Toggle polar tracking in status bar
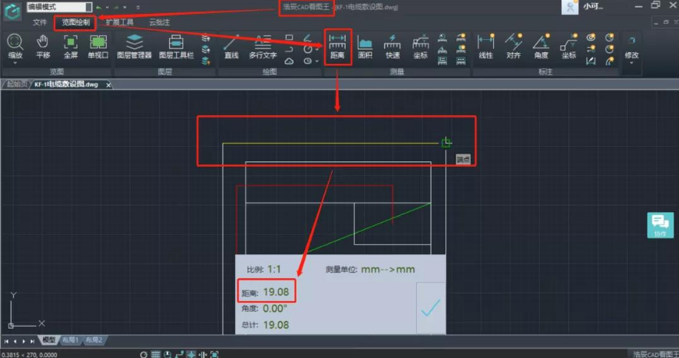679x358 pixels. pyautogui.click(x=167, y=354)
